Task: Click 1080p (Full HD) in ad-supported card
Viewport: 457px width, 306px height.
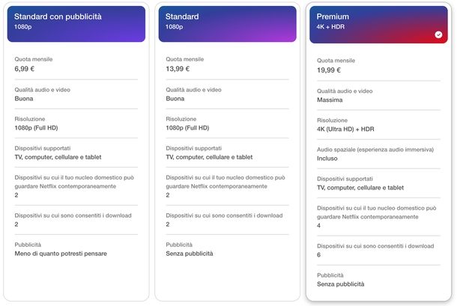Action: point(36,128)
